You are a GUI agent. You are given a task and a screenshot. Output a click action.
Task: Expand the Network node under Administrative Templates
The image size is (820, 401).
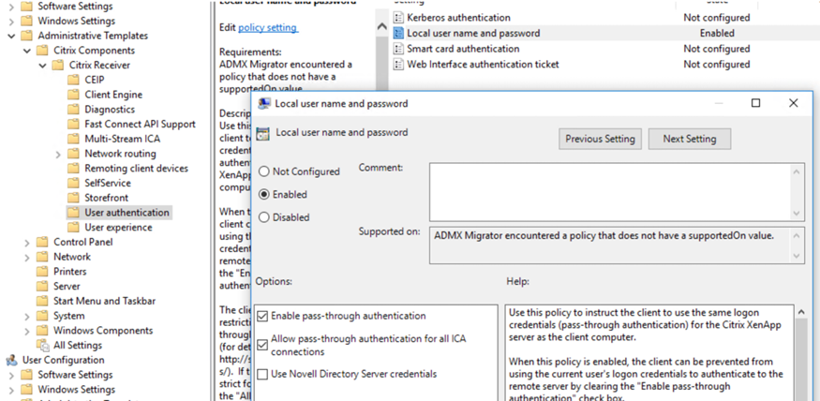tap(26, 258)
